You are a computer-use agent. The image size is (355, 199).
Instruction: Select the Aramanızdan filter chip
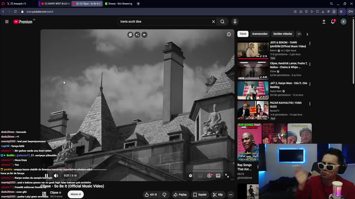coord(260,34)
